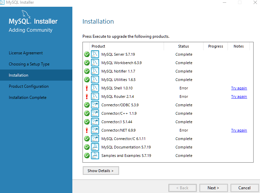The image size is (260, 193).
Task: Close the MySQL Installer window
Action: [255, 2]
